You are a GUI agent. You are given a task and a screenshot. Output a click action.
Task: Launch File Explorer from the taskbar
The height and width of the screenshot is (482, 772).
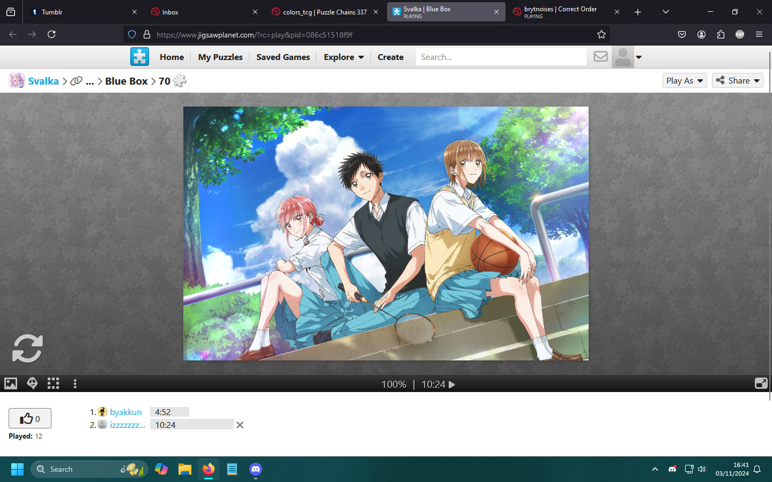pos(185,469)
